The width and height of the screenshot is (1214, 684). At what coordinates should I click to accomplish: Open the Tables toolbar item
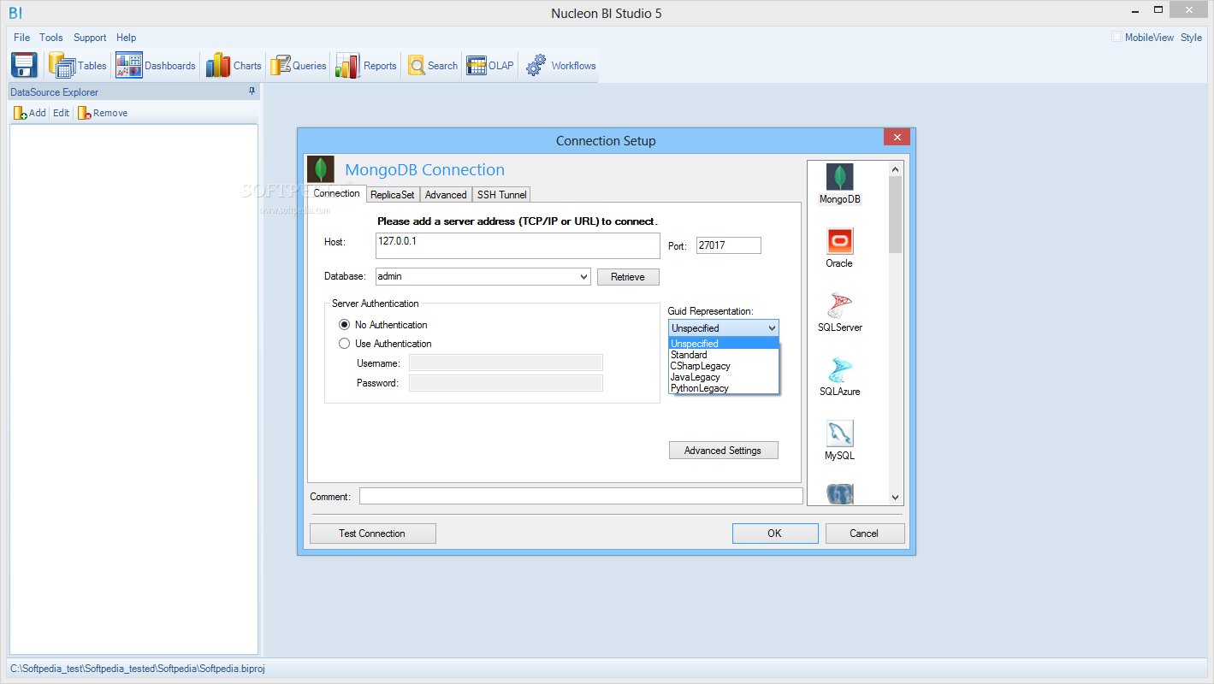78,66
